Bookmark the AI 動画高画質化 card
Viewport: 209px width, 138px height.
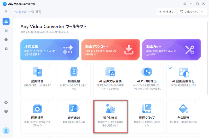[x=196, y=65]
